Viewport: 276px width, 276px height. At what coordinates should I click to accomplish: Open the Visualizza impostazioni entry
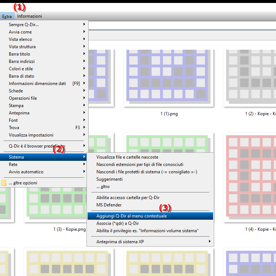44,135
